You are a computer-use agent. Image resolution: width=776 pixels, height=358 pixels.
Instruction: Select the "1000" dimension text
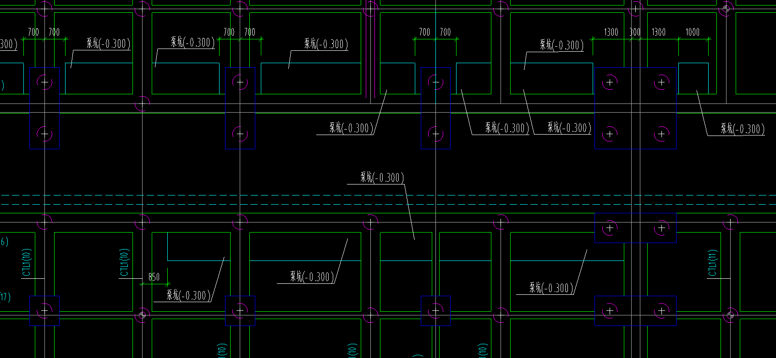coord(692,32)
